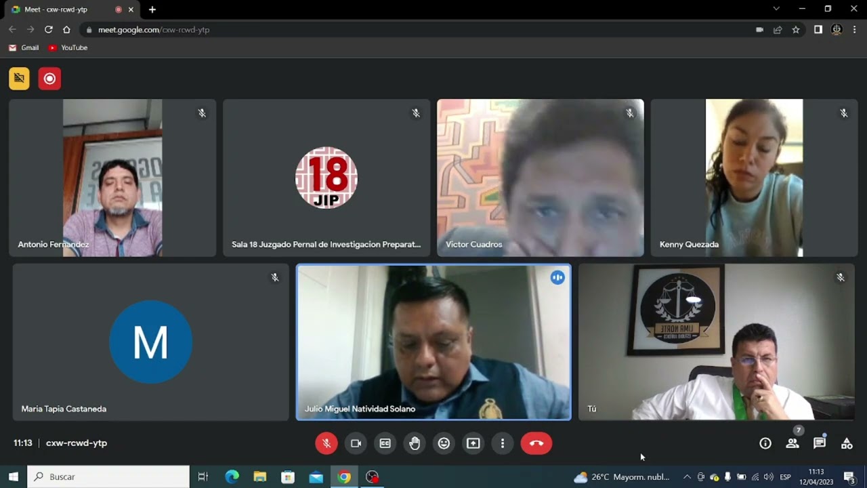Click the name Julio Miguel Natividad Solano
This screenshot has width=867, height=488.
pos(360,409)
